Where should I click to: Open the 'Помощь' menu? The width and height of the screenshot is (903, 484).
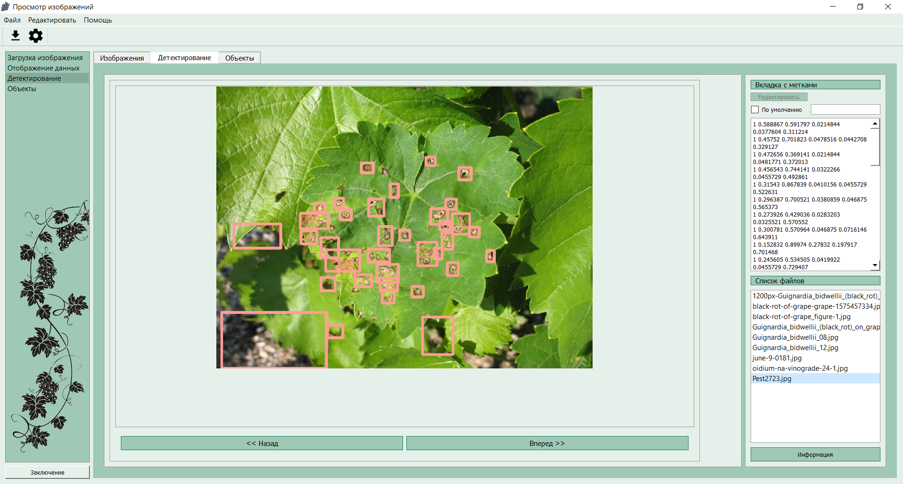point(98,20)
